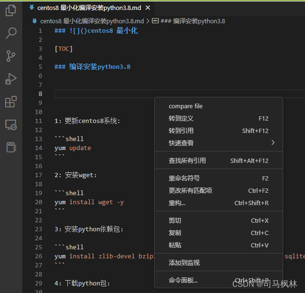Open the Explorer view in activity bar
Screen dimensions: 305x293
pyautogui.click(x=11, y=10)
